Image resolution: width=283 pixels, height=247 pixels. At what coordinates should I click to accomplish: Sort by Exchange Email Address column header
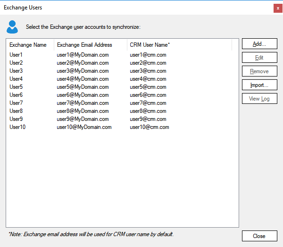click(85, 45)
